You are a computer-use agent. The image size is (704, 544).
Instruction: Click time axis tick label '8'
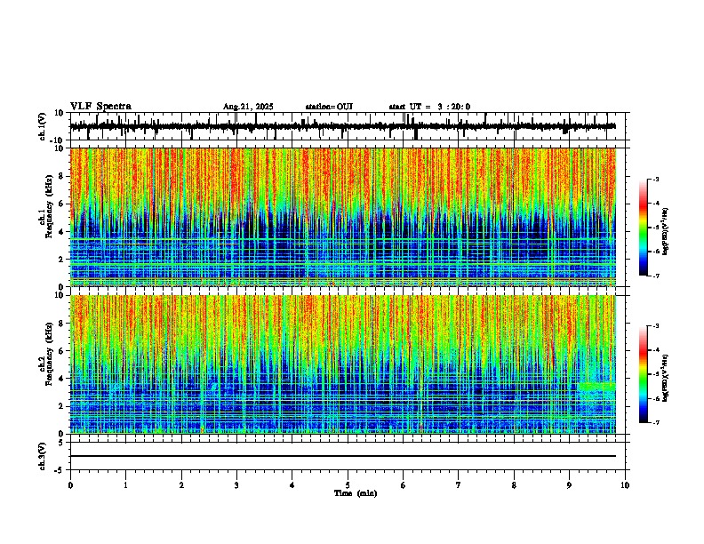click(x=514, y=485)
